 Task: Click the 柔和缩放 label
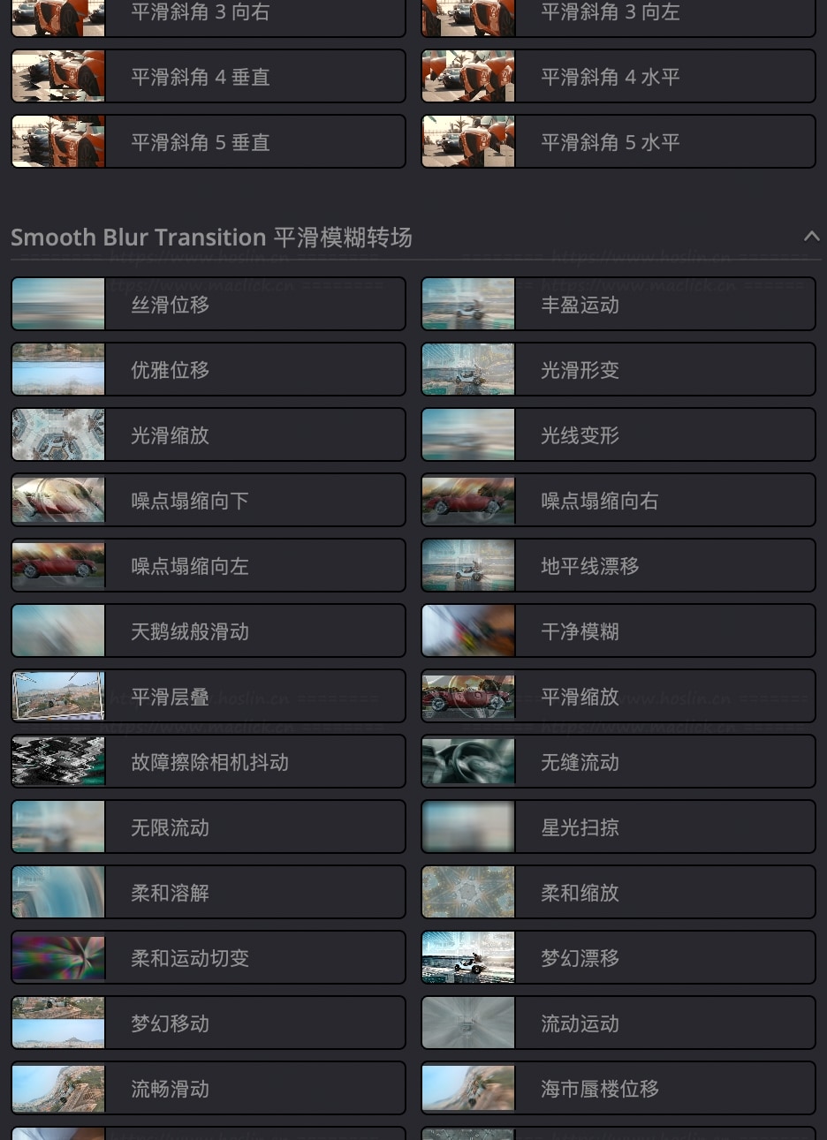[580, 893]
